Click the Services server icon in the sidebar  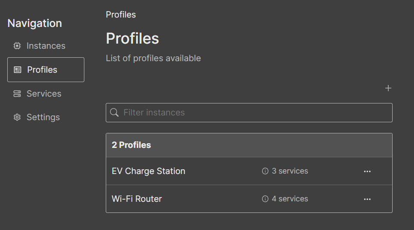tap(17, 94)
